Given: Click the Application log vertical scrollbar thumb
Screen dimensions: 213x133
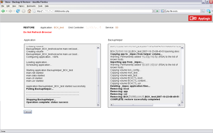Looking at the screenshot, I should [98, 86].
